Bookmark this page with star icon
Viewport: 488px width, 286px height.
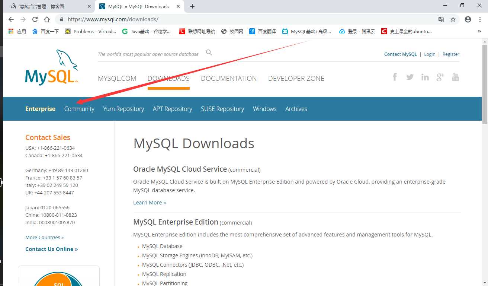[x=453, y=19]
